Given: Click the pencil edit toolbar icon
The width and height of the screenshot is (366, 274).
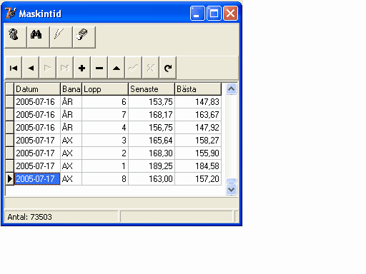Looking at the screenshot, I should coord(61,37).
